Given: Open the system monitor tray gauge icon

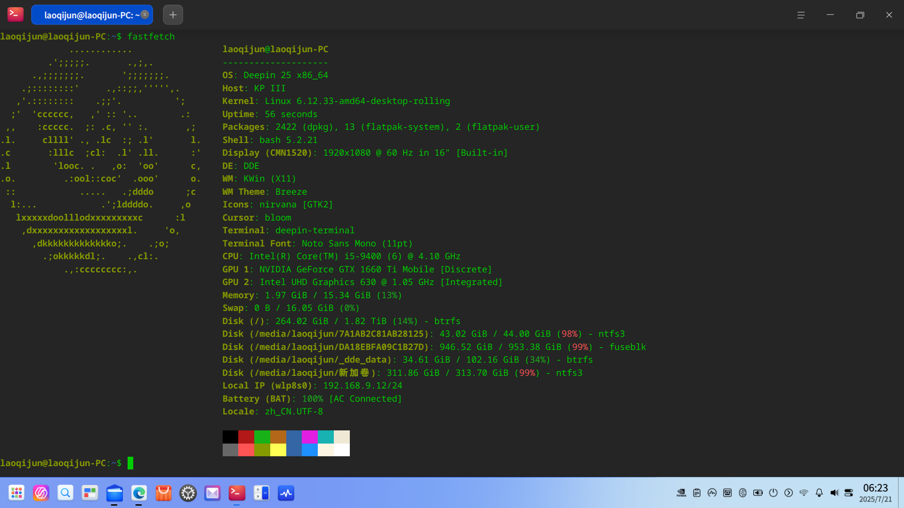Looking at the screenshot, I should 712,493.
